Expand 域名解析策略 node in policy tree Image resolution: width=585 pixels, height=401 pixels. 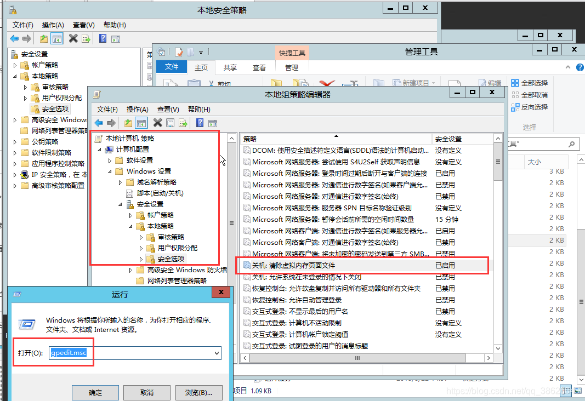(x=120, y=182)
